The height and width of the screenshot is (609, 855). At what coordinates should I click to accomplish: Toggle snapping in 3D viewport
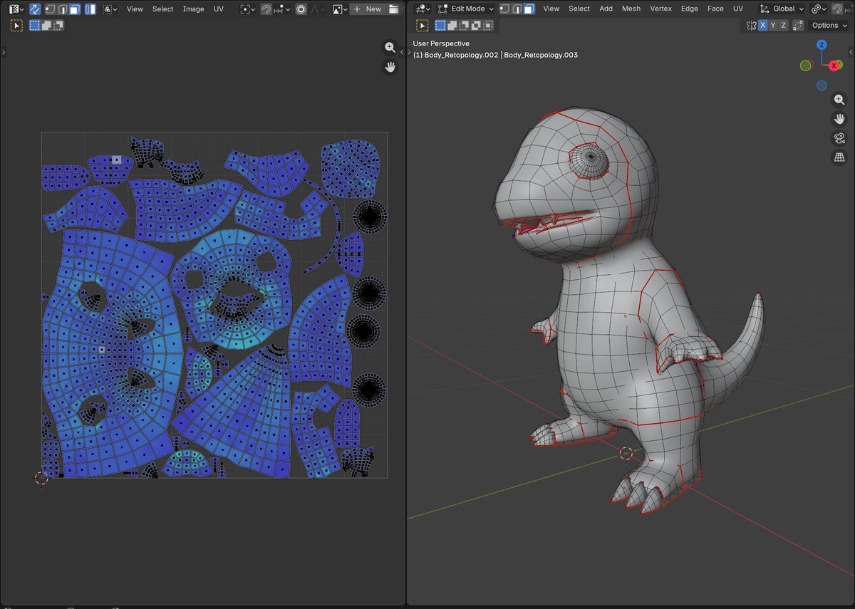(x=837, y=9)
